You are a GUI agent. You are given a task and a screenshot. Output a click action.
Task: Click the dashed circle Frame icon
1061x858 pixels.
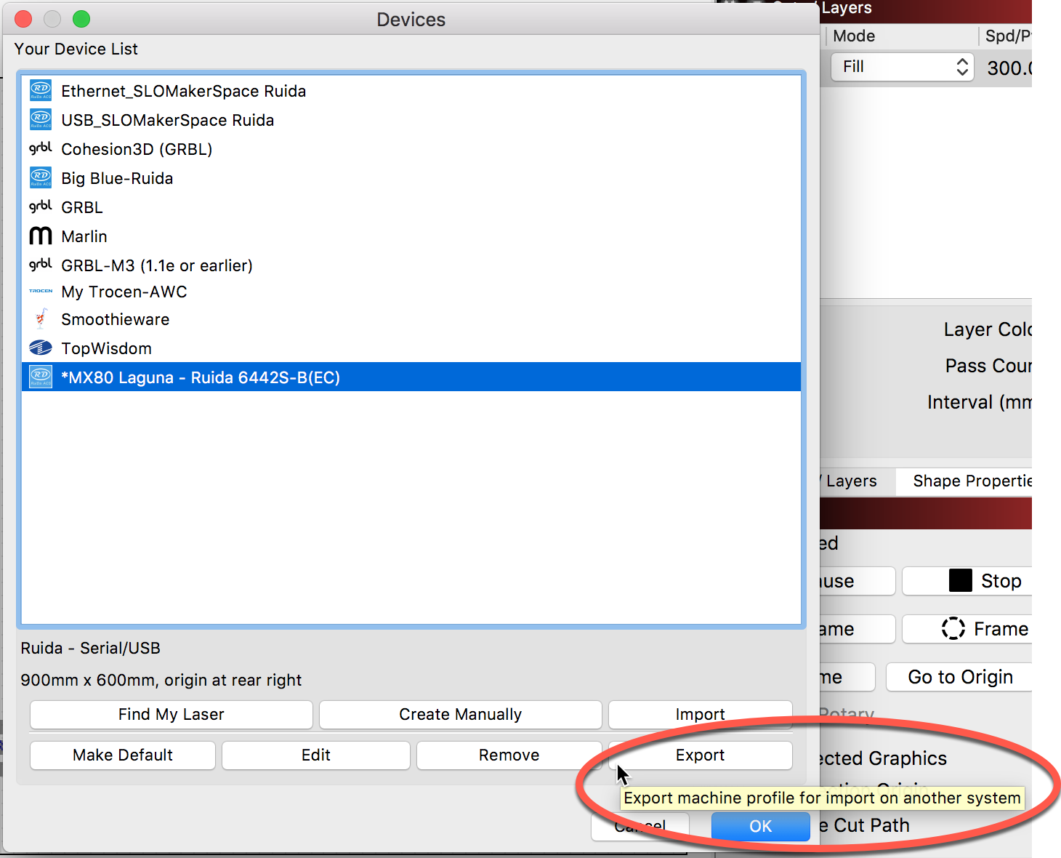953,628
